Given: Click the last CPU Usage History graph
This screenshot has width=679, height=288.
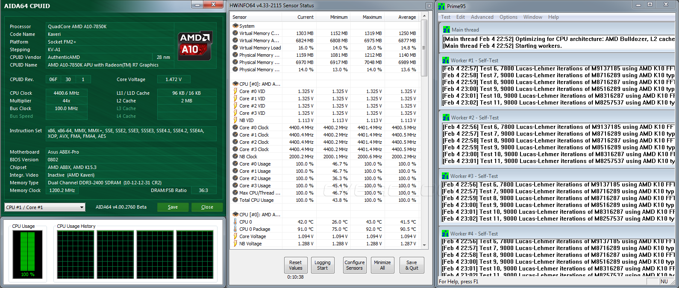Looking at the screenshot, I should 195,254.
